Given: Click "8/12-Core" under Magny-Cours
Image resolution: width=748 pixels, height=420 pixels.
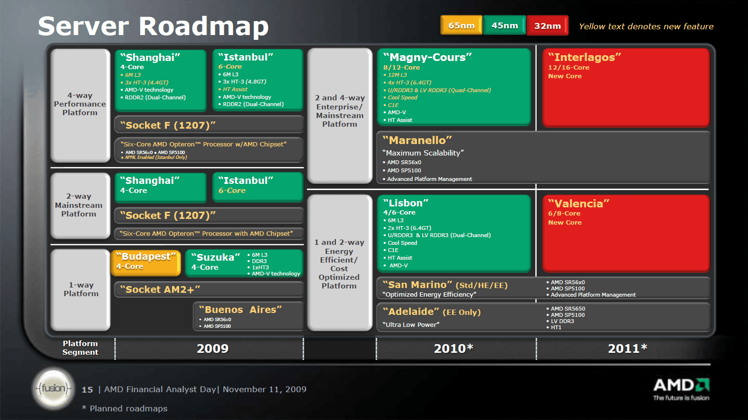Looking at the screenshot, I should [401, 68].
